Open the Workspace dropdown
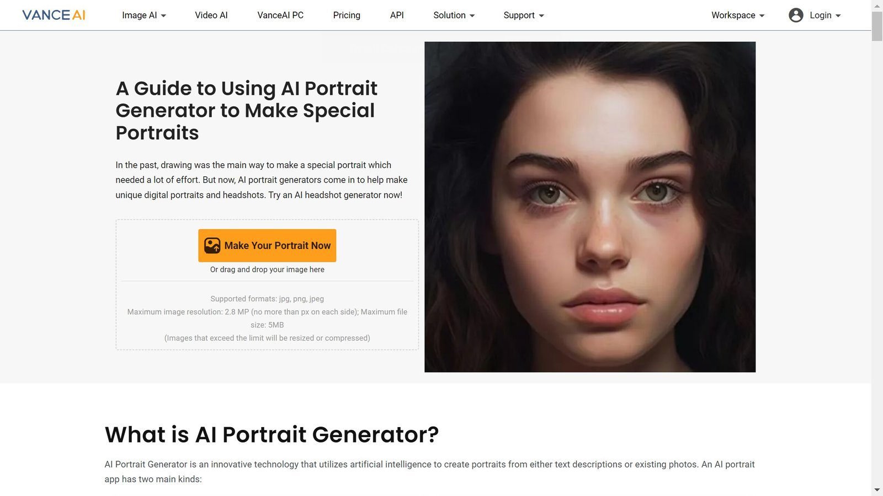The image size is (883, 496). pos(738,15)
